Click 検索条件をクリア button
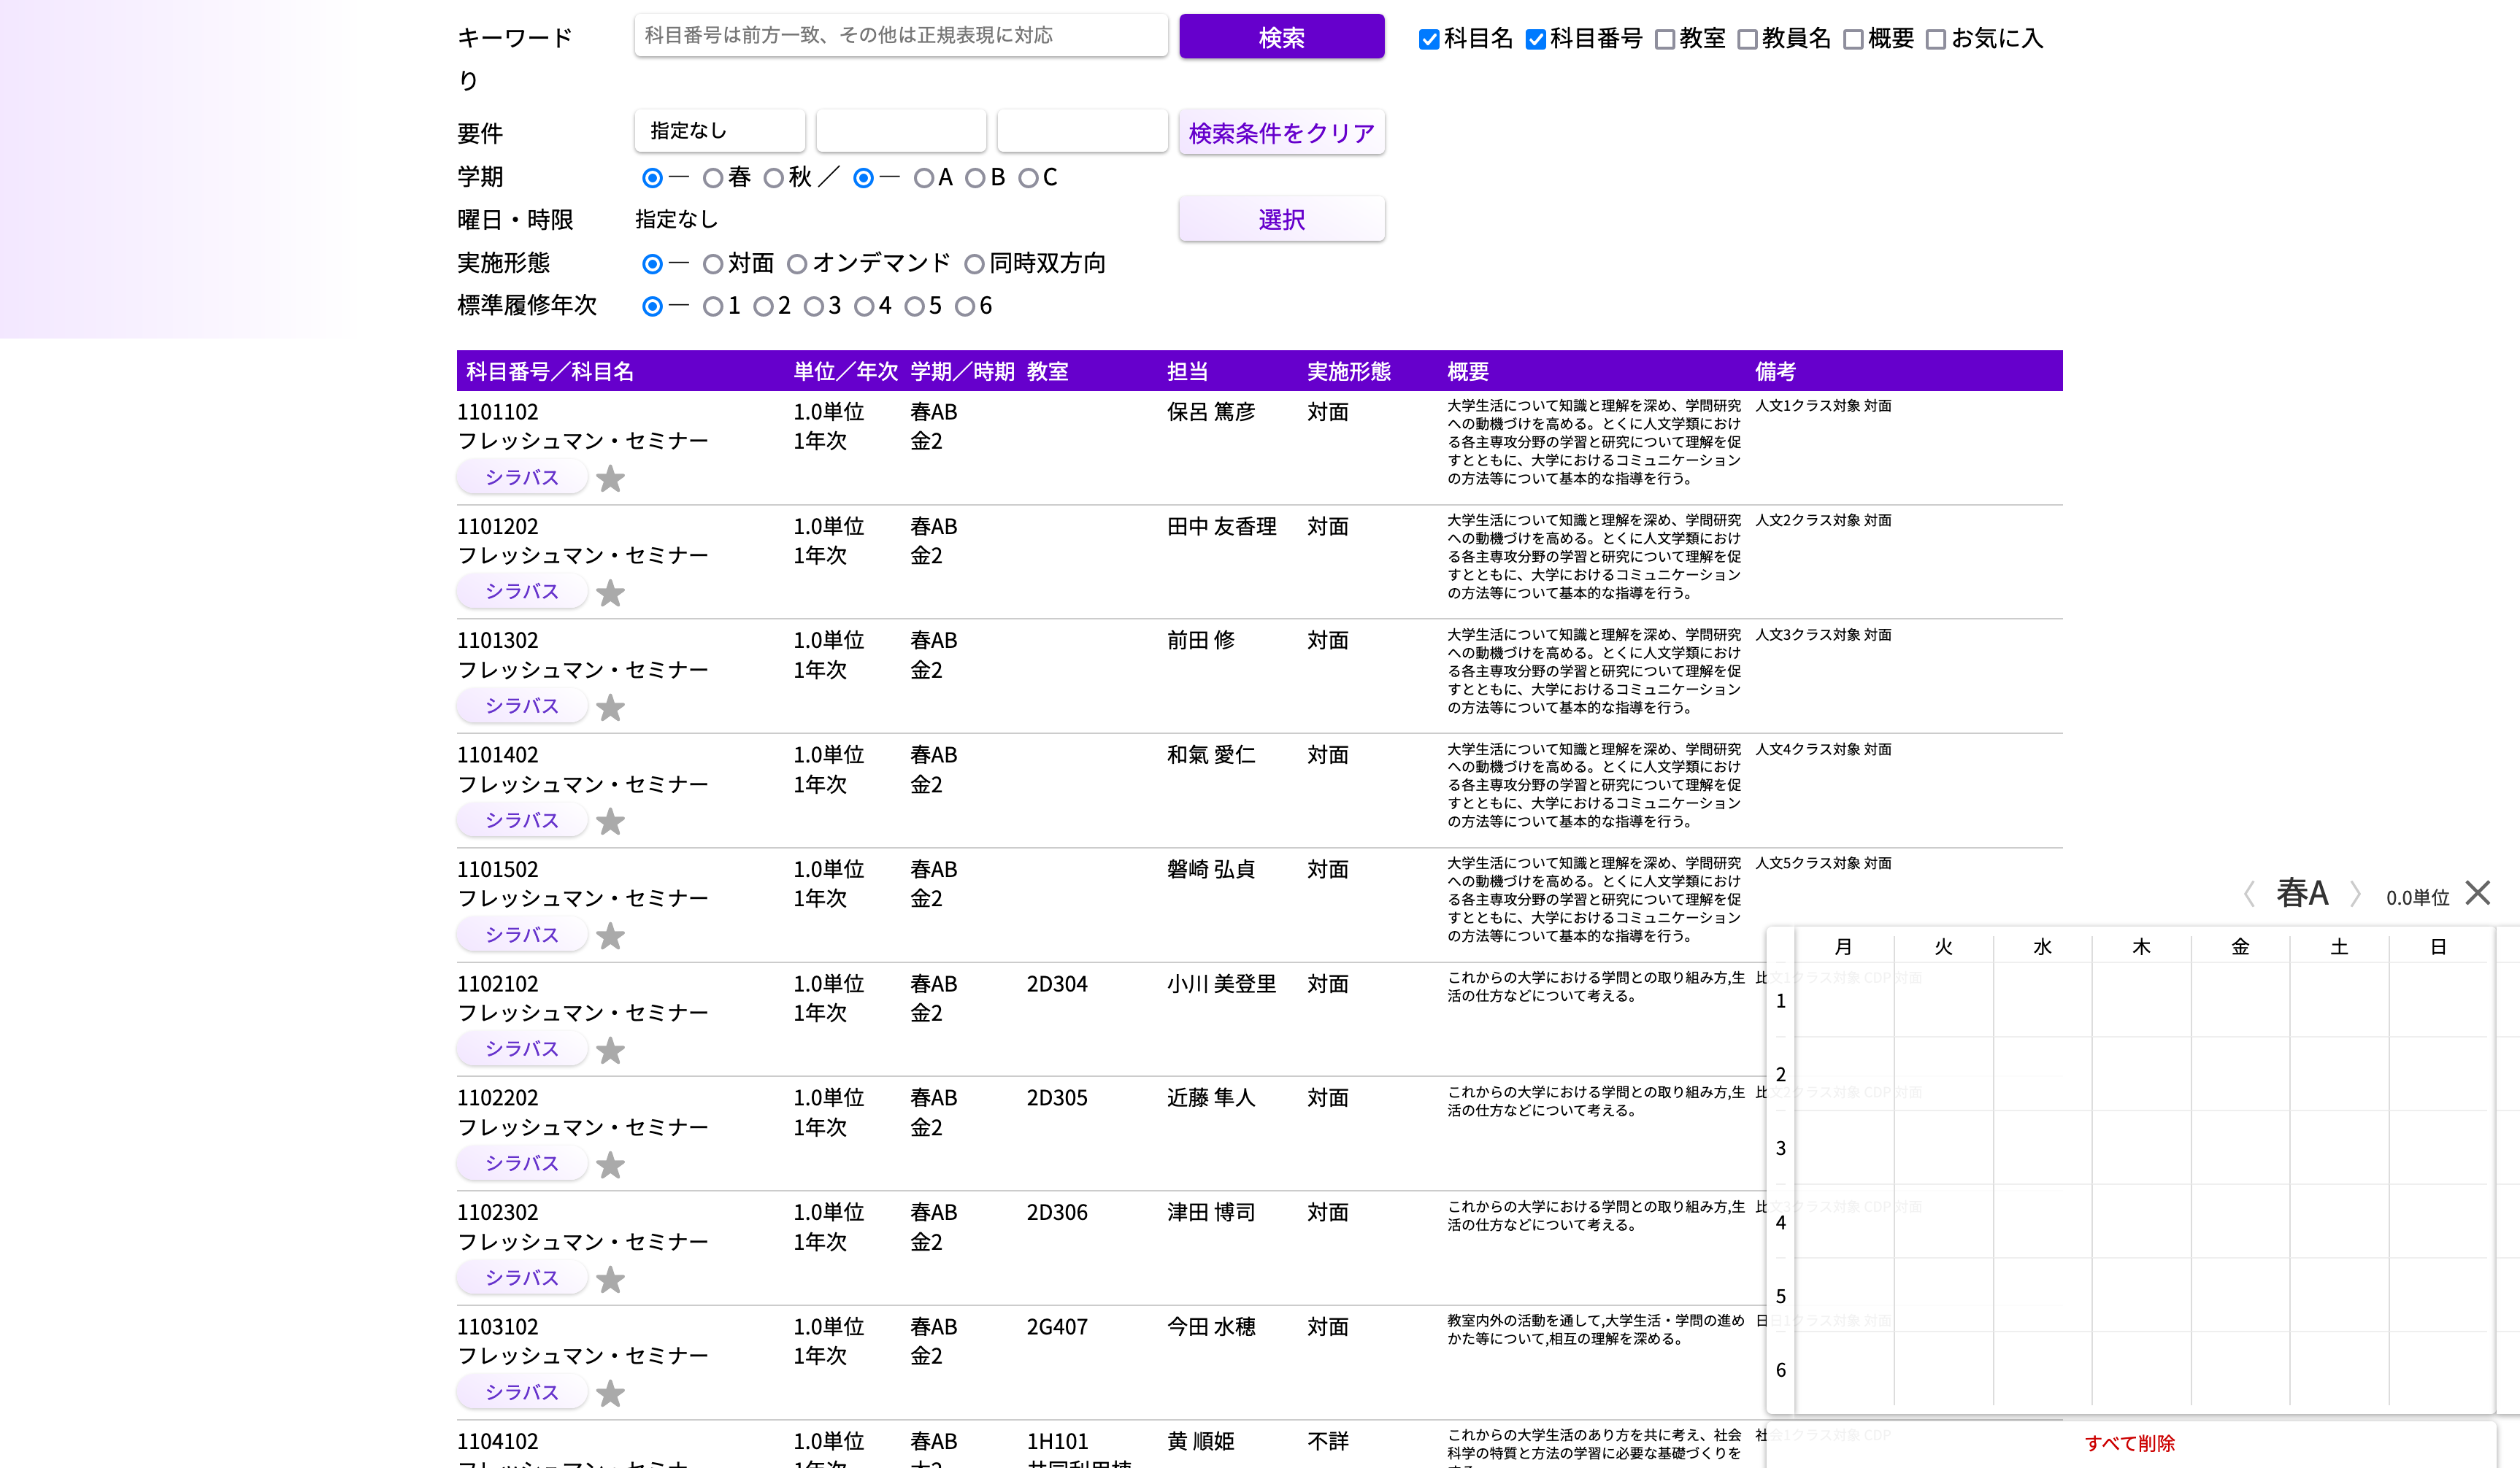The image size is (2520, 1468). (x=1281, y=132)
